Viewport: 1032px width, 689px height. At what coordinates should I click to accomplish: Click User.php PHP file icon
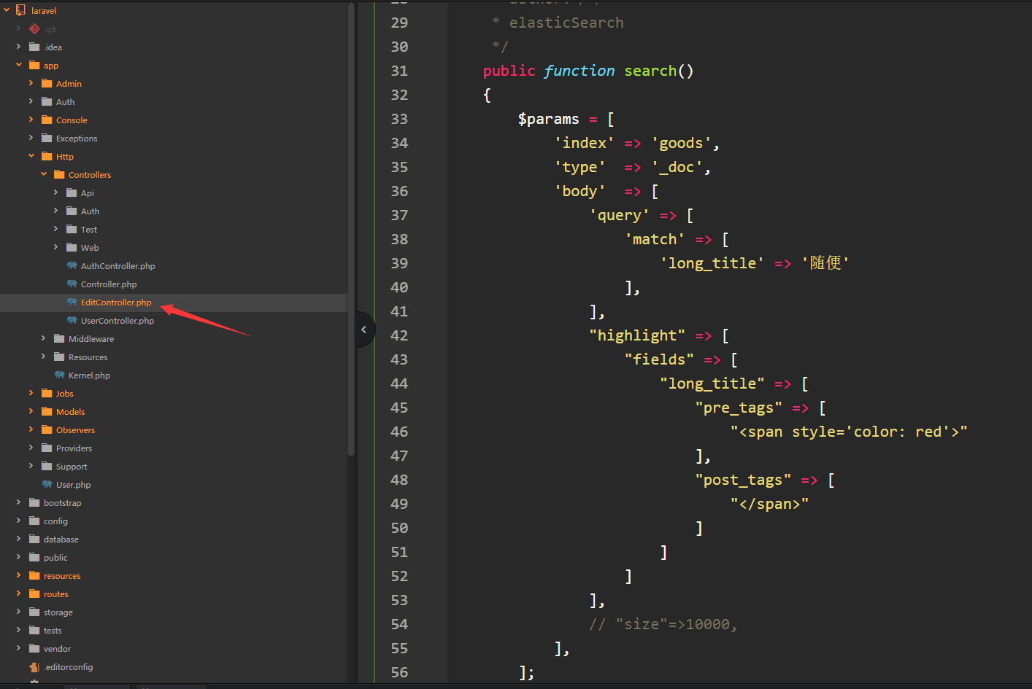[x=47, y=484]
